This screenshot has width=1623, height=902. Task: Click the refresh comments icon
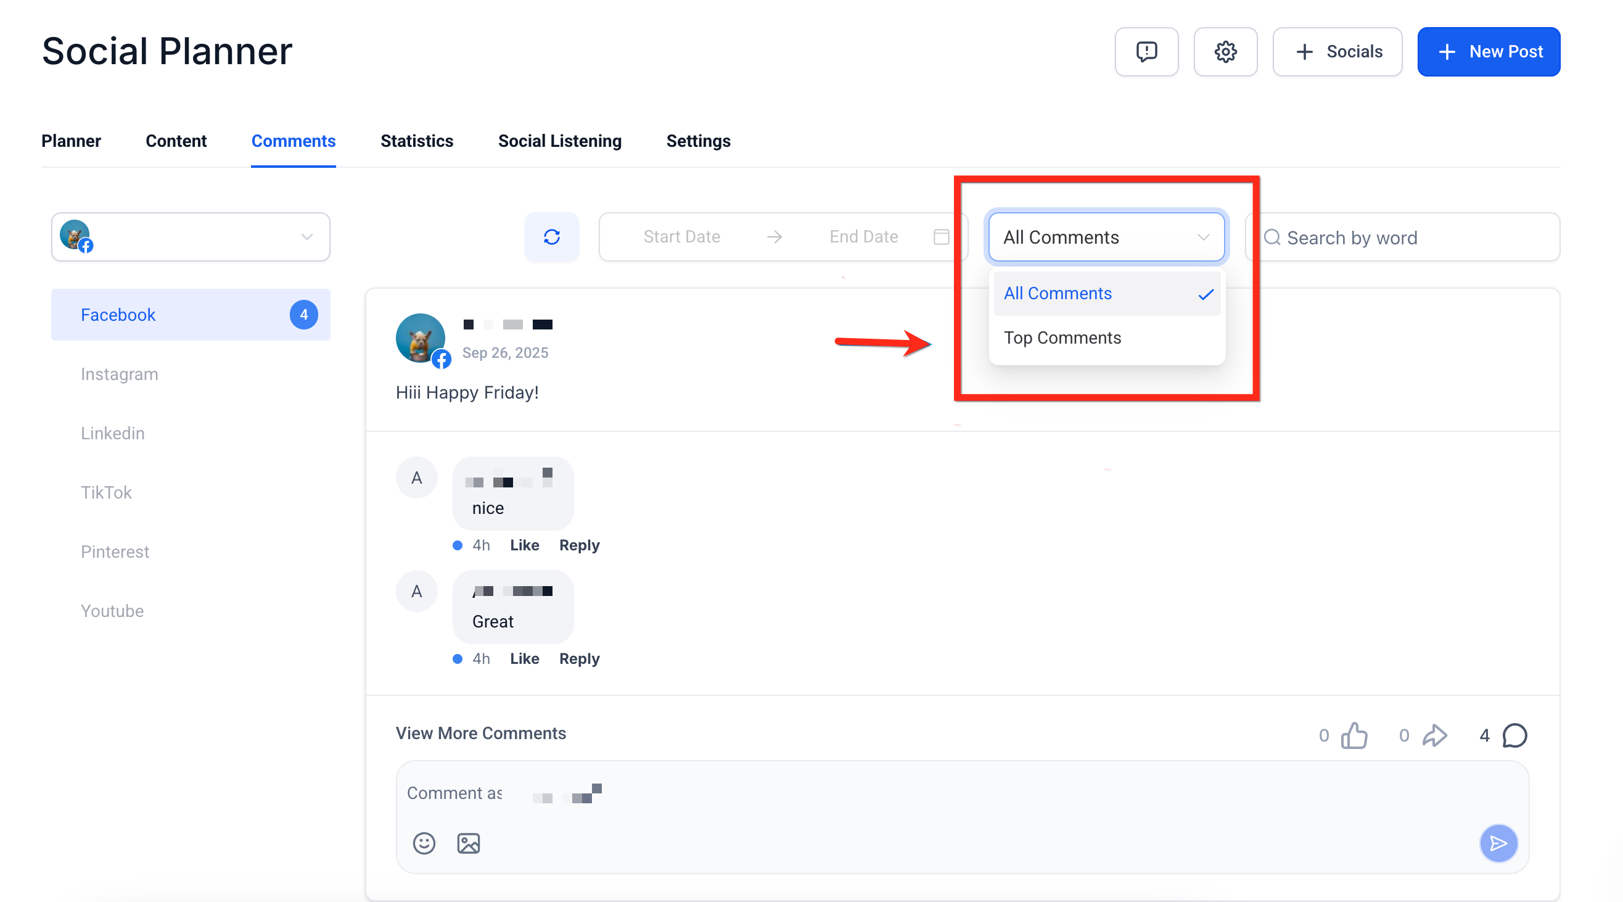tap(551, 237)
